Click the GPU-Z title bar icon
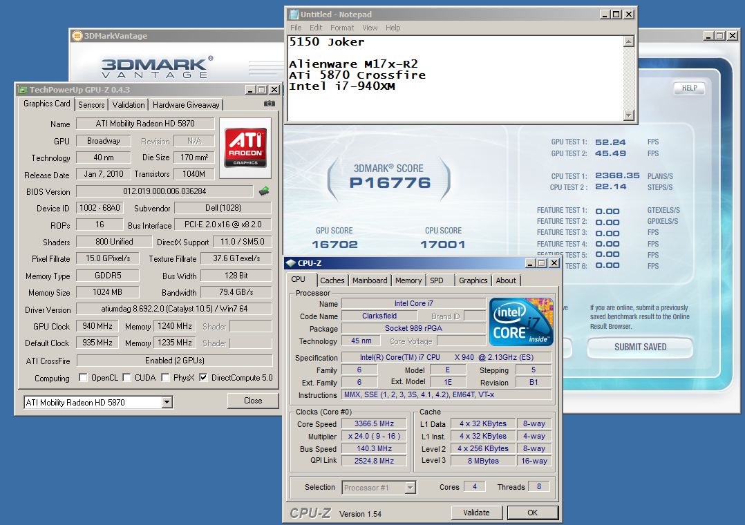The image size is (745, 525). pos(23,90)
